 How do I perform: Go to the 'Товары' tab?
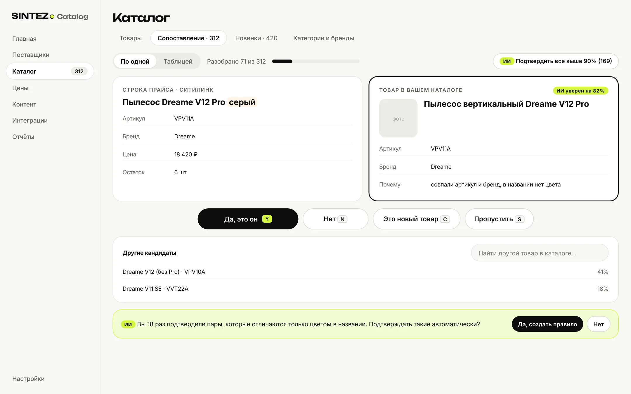[131, 38]
